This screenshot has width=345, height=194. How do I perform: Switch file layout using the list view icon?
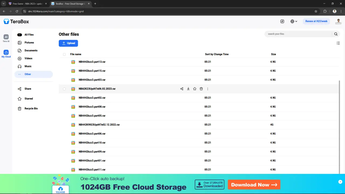(x=338, y=43)
